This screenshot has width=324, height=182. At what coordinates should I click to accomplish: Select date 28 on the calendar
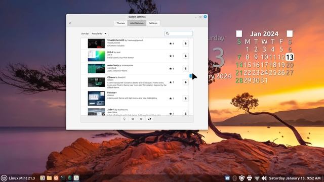pyautogui.click(x=239, y=80)
